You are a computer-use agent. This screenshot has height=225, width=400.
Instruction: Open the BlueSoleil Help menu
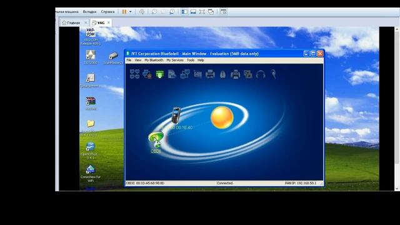click(x=201, y=60)
